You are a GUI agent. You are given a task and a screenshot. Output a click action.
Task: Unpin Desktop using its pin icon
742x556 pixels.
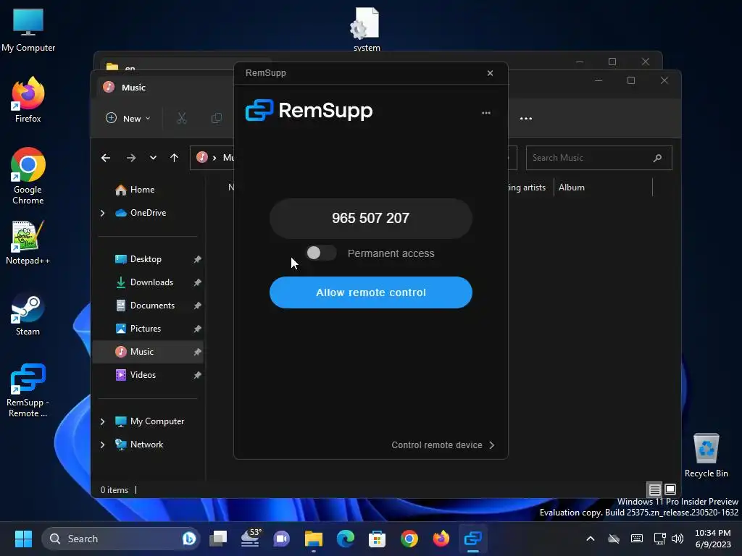197,259
